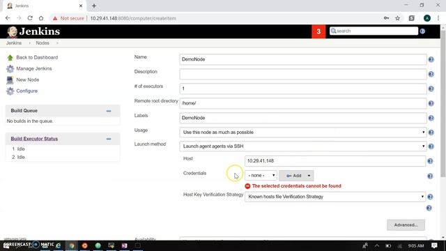Expand the Add credentials arrow
The height and width of the screenshot is (251, 446).
click(x=309, y=176)
